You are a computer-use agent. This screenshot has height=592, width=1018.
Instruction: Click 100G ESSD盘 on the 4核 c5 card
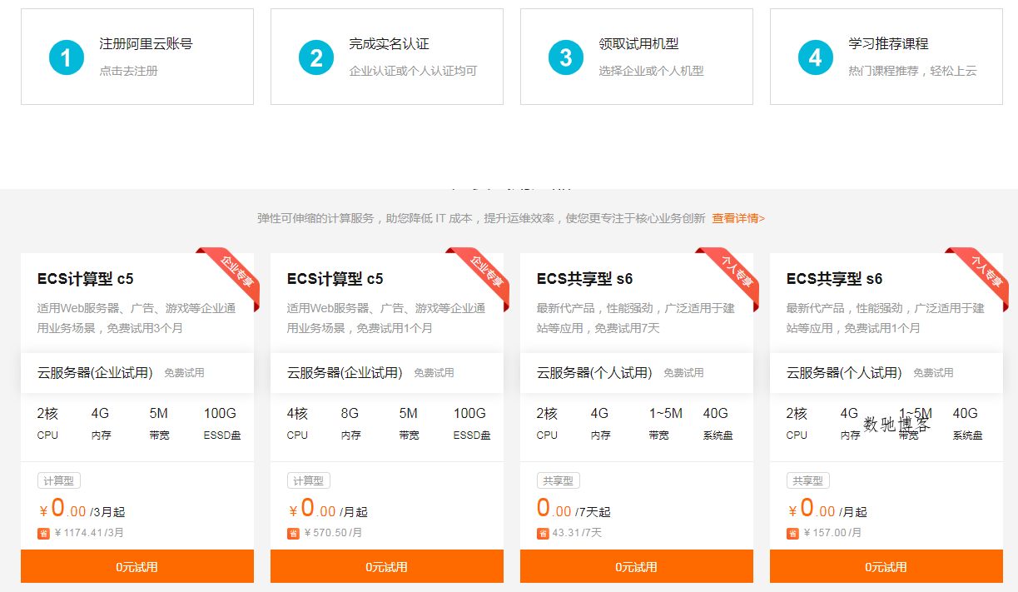(x=471, y=423)
